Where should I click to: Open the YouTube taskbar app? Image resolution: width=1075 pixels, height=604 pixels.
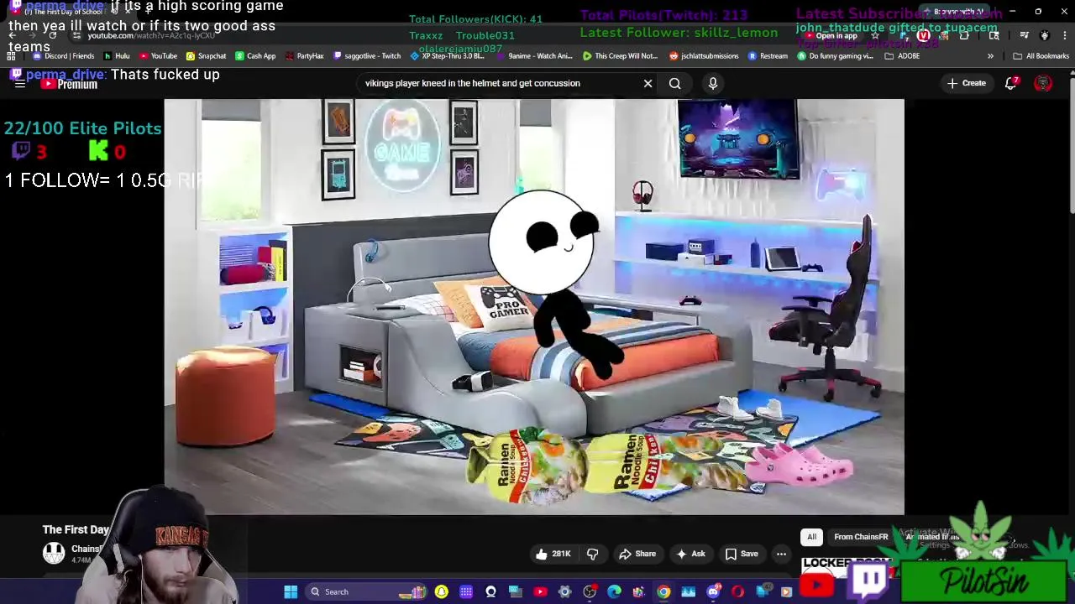(540, 592)
